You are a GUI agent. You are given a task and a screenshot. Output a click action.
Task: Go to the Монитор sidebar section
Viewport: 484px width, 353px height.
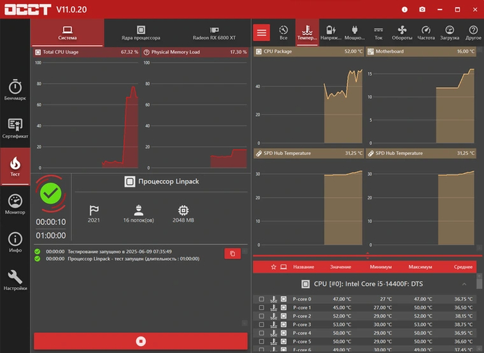pos(15,205)
